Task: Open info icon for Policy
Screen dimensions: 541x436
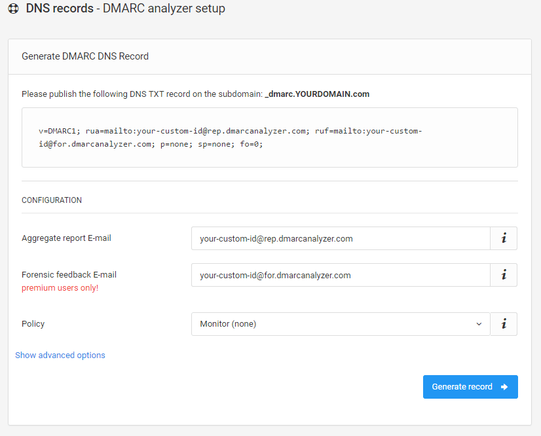Action: pos(504,324)
